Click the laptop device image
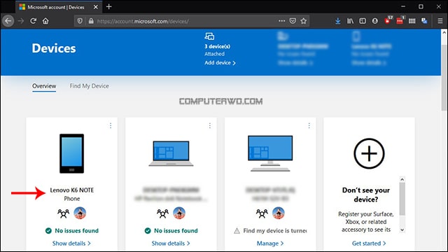Image resolution: width=448 pixels, height=252 pixels. point(171,153)
